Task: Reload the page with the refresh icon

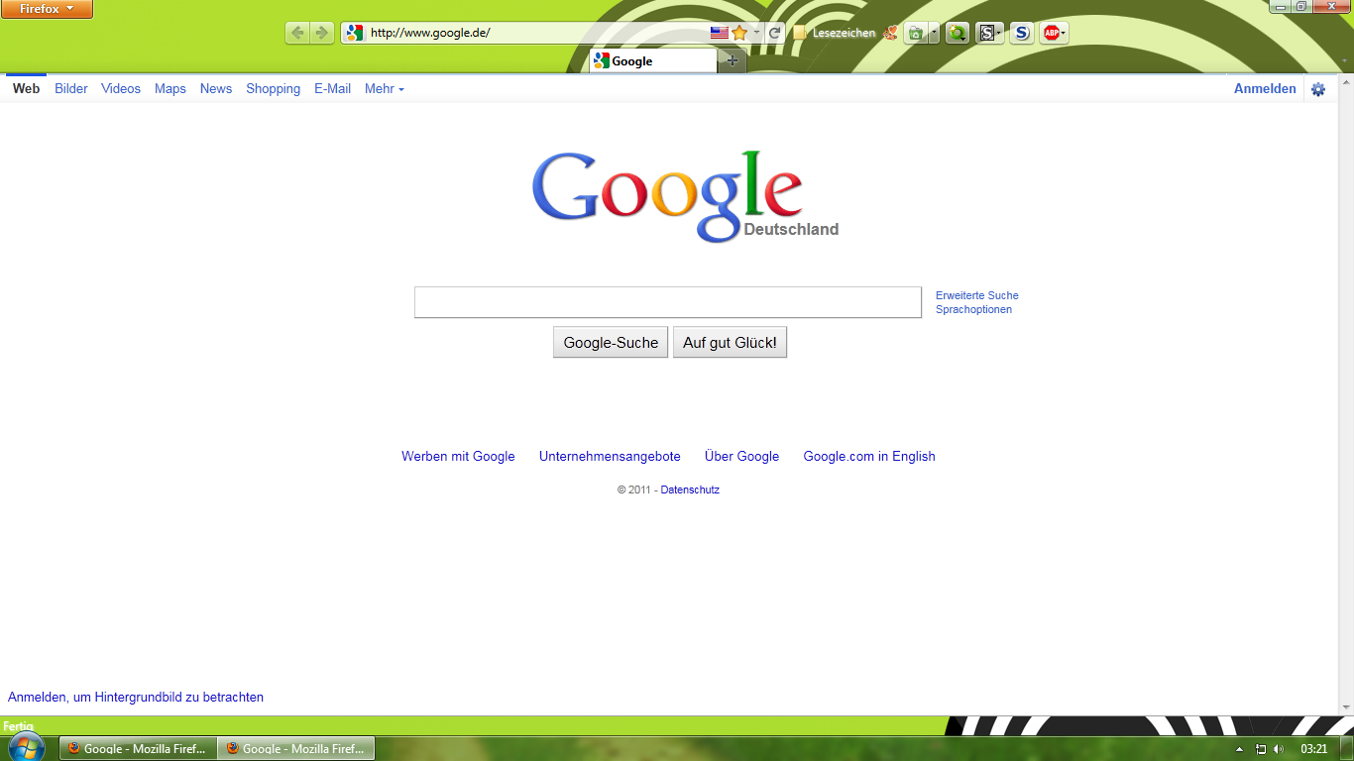Action: pyautogui.click(x=775, y=33)
